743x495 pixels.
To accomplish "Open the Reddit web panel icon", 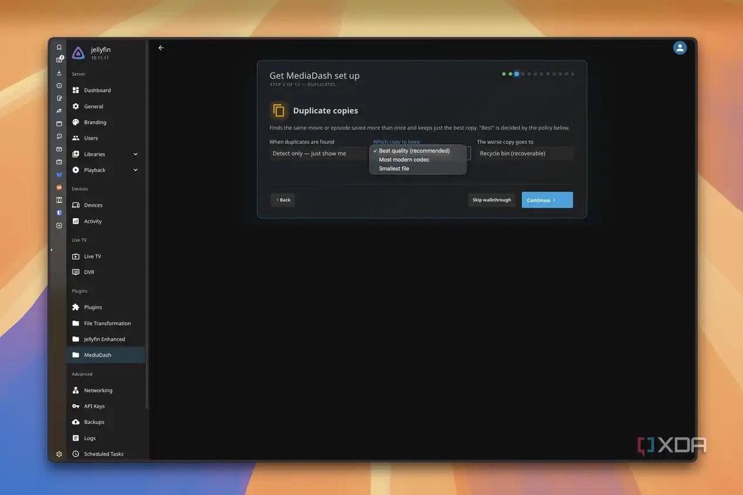I will coord(59,187).
